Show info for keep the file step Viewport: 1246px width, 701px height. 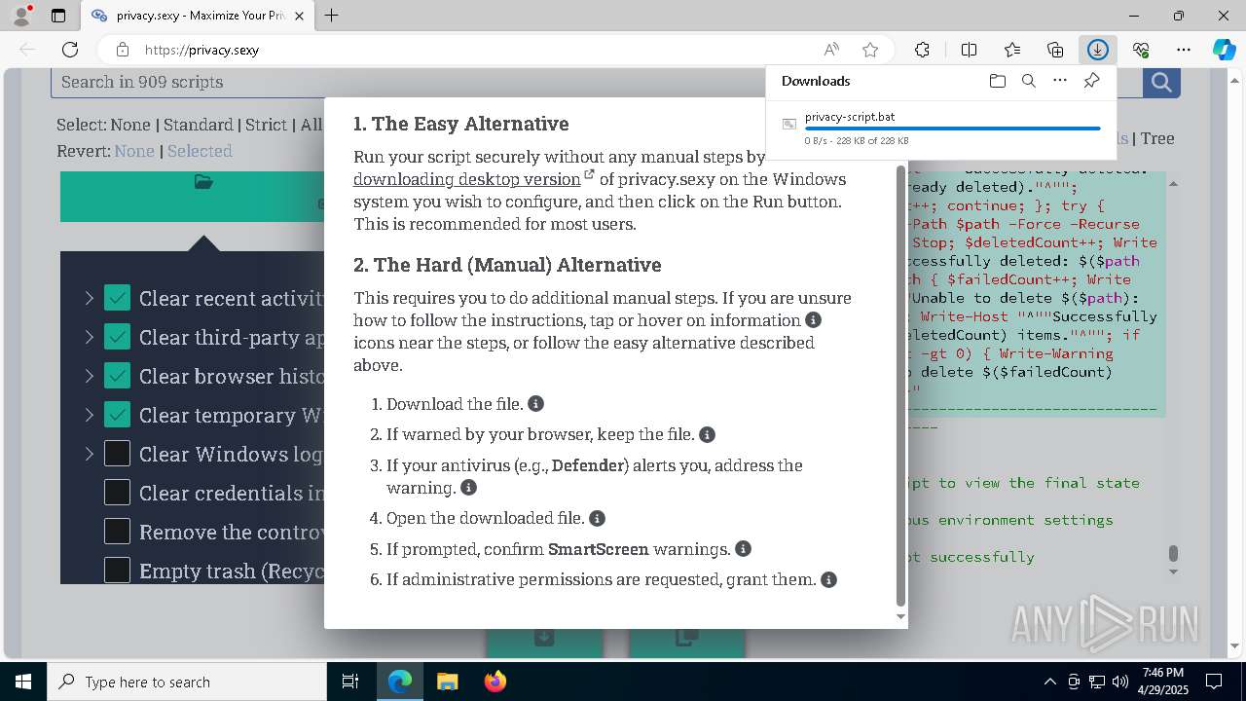point(708,434)
